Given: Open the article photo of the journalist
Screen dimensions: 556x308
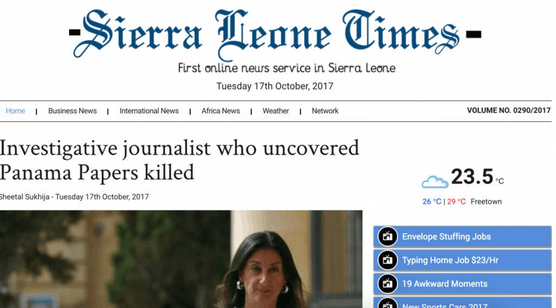Looking at the screenshot, I should pyautogui.click(x=181, y=259).
